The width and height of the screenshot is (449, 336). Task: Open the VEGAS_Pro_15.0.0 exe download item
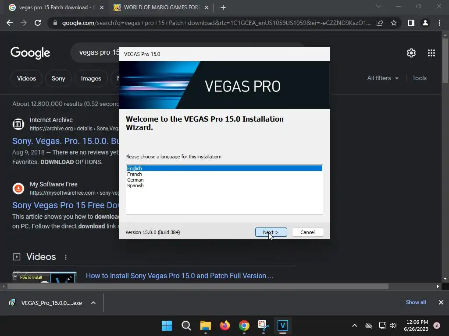pyautogui.click(x=46, y=303)
